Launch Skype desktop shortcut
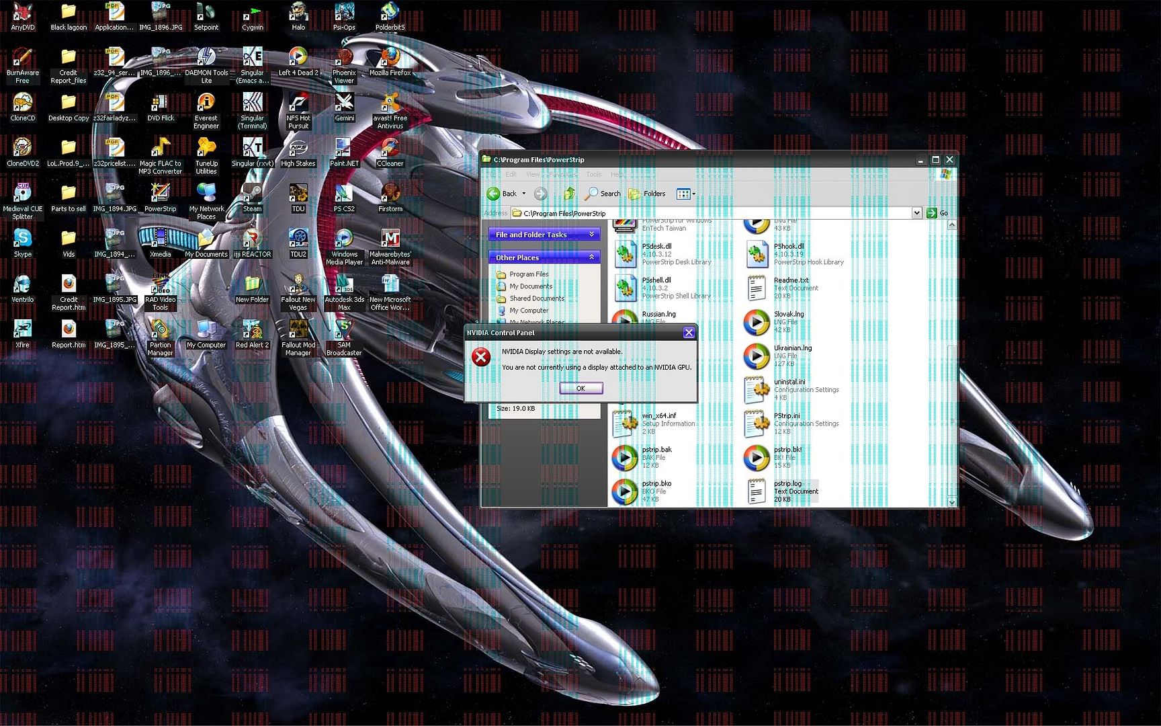Viewport: 1161px width, 726px height. tap(22, 243)
